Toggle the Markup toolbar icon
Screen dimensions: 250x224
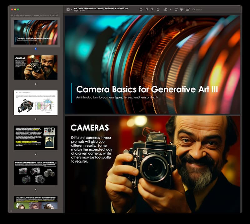181,10
